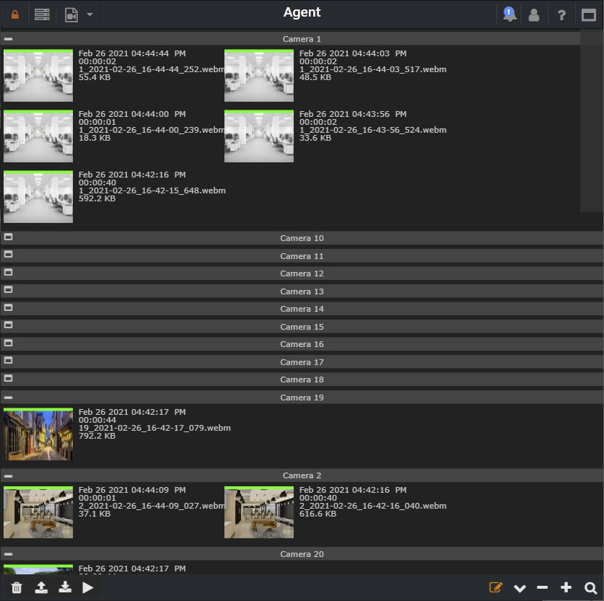Open the user account icon

(x=534, y=15)
